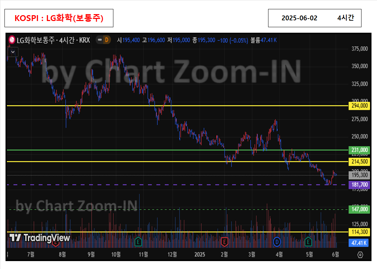Image resolution: width=377 pixels, height=269 pixels.
Task: Click the 2월 time axis label
Action: [224, 254]
